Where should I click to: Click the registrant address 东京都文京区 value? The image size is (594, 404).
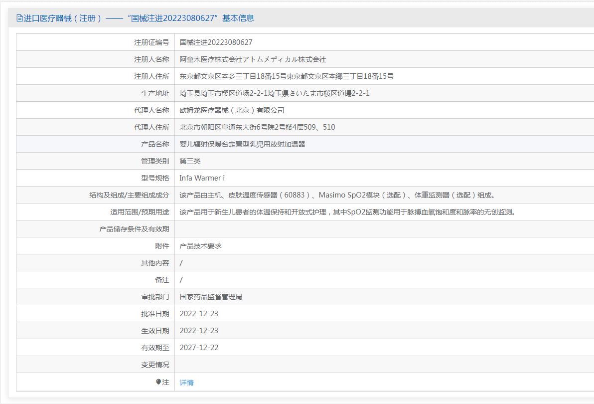[287, 76]
